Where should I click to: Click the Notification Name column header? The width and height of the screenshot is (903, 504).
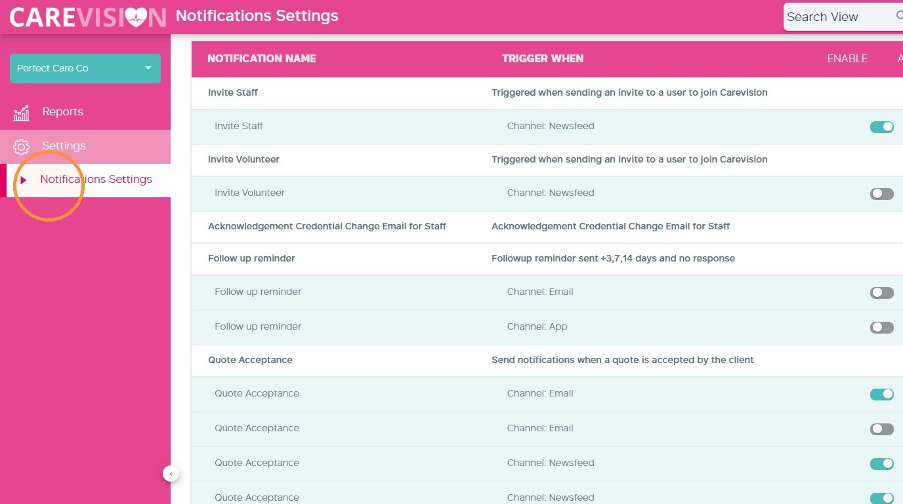(x=262, y=58)
